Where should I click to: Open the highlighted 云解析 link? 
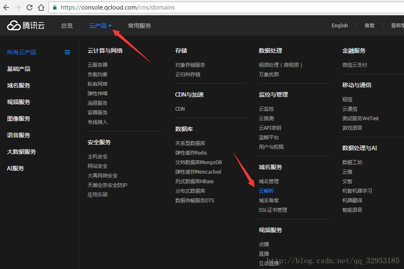click(x=266, y=191)
